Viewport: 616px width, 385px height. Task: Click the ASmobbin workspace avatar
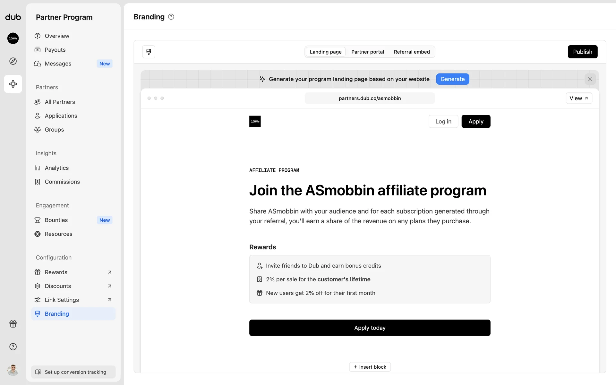pos(13,38)
